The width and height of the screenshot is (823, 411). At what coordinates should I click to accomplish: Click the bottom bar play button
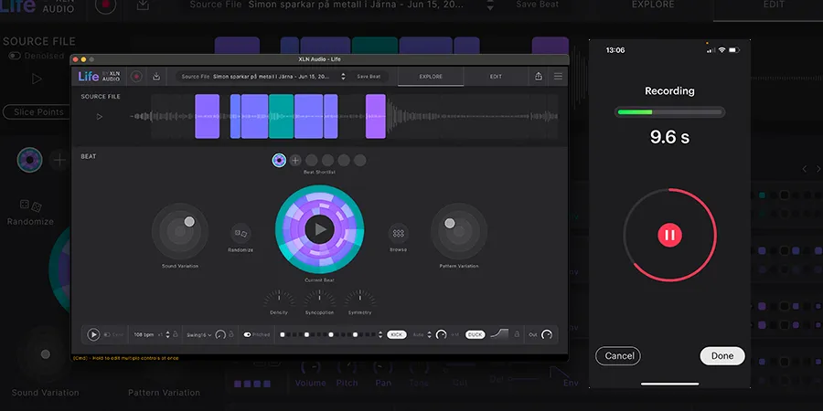(x=93, y=334)
